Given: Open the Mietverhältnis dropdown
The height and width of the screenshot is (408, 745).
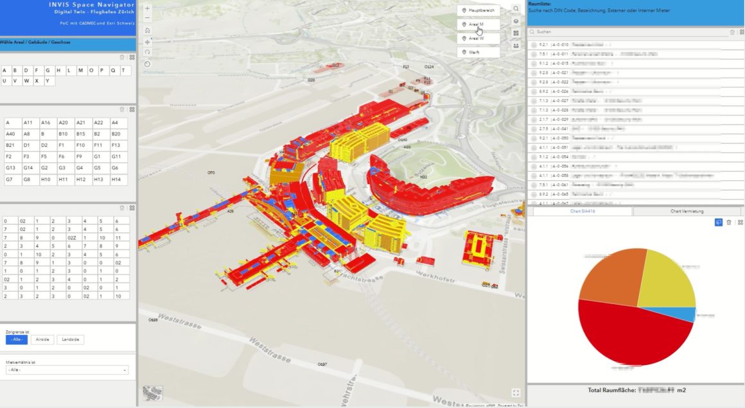Looking at the screenshot, I should point(67,370).
